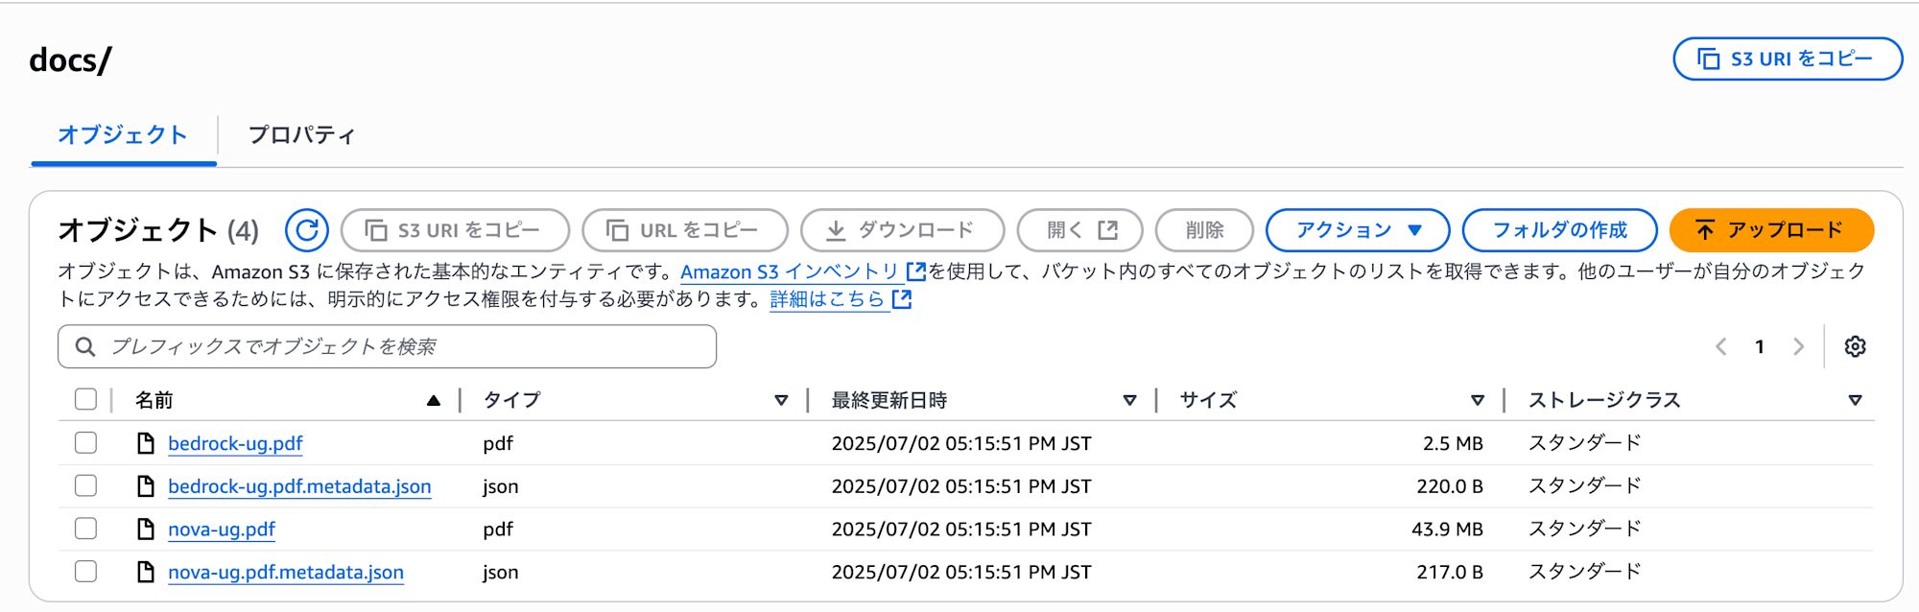Open the Amazon S3 インベントリ link

[x=790, y=272]
